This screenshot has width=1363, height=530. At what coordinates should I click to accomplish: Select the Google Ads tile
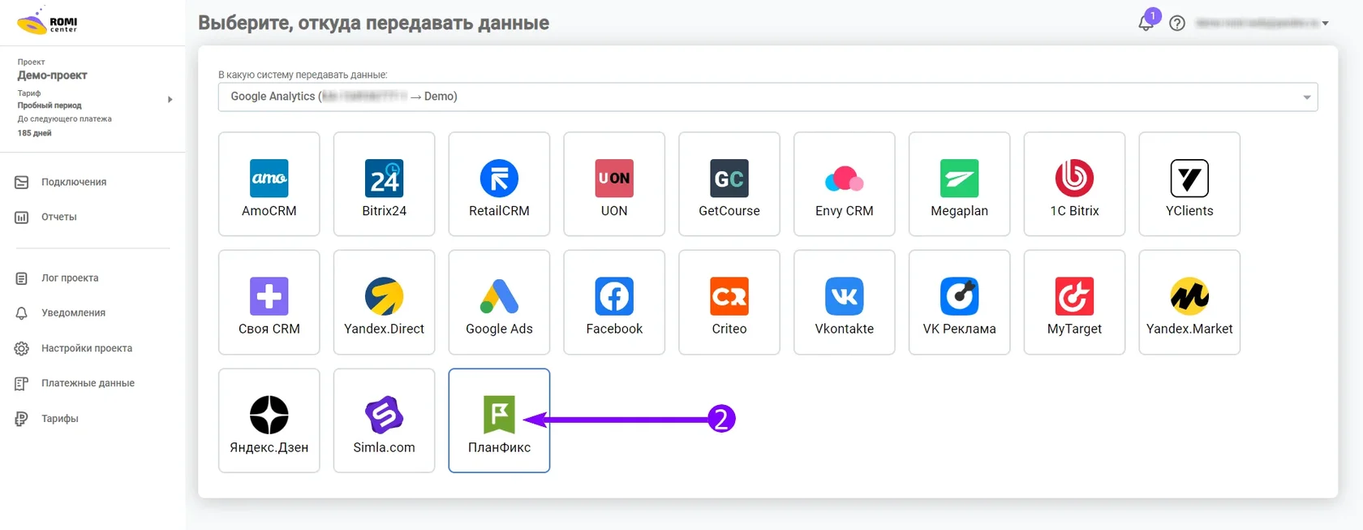[499, 303]
